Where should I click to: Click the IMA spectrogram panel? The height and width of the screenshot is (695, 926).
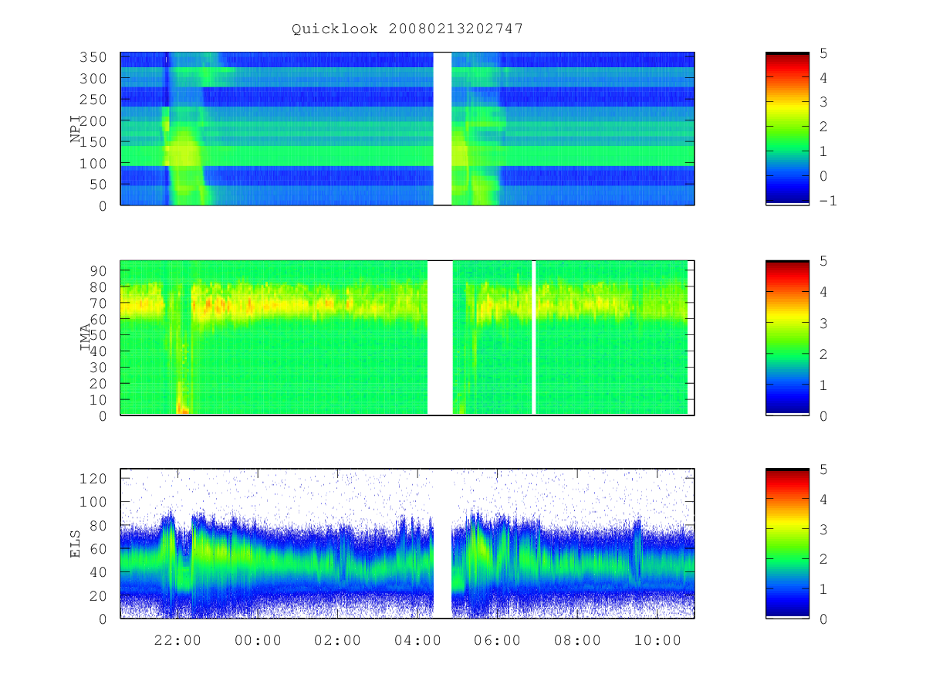407,338
